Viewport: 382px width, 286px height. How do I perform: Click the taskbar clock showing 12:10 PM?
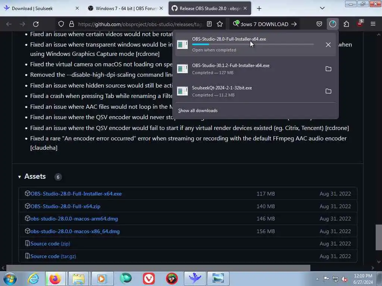pyautogui.click(x=363, y=279)
